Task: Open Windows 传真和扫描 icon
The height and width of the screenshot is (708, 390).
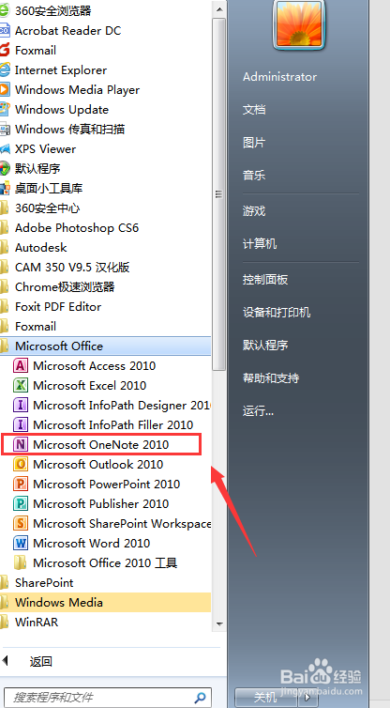Action: pos(4,130)
